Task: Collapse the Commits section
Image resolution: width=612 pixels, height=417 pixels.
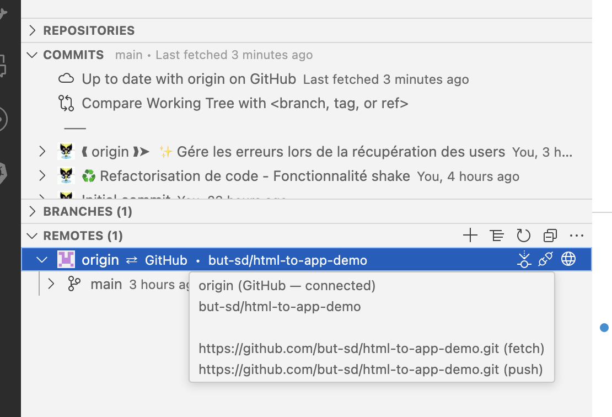Action: point(32,55)
